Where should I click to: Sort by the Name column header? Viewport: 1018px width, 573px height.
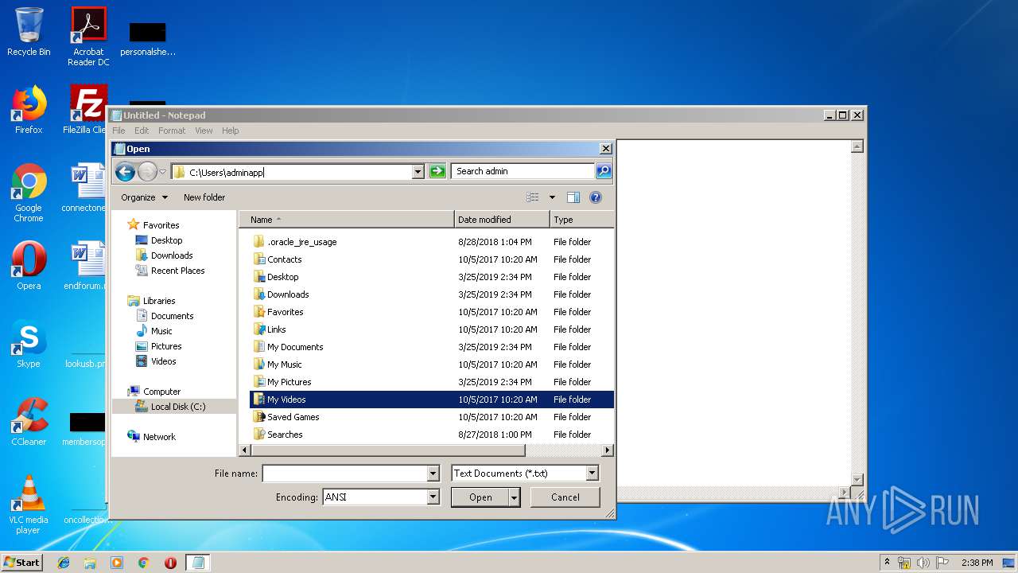pyautogui.click(x=346, y=220)
